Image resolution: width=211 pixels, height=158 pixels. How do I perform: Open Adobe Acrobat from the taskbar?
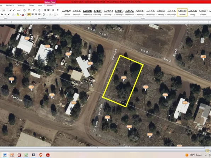(x=48, y=155)
